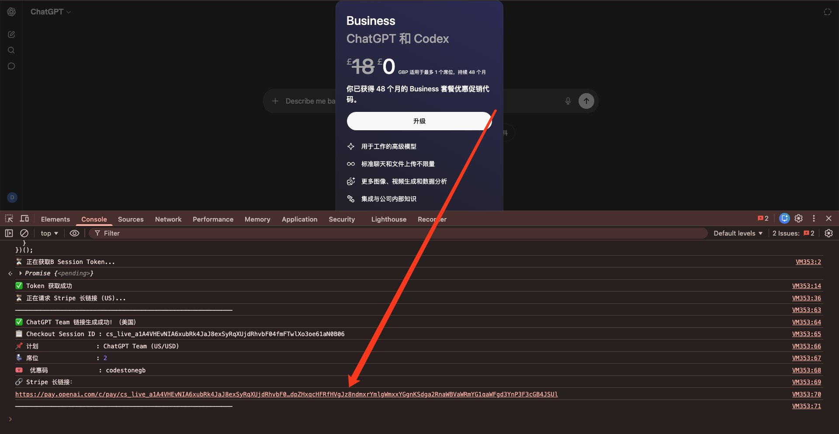Close the DevTools panel
The width and height of the screenshot is (839, 434).
coord(829,219)
